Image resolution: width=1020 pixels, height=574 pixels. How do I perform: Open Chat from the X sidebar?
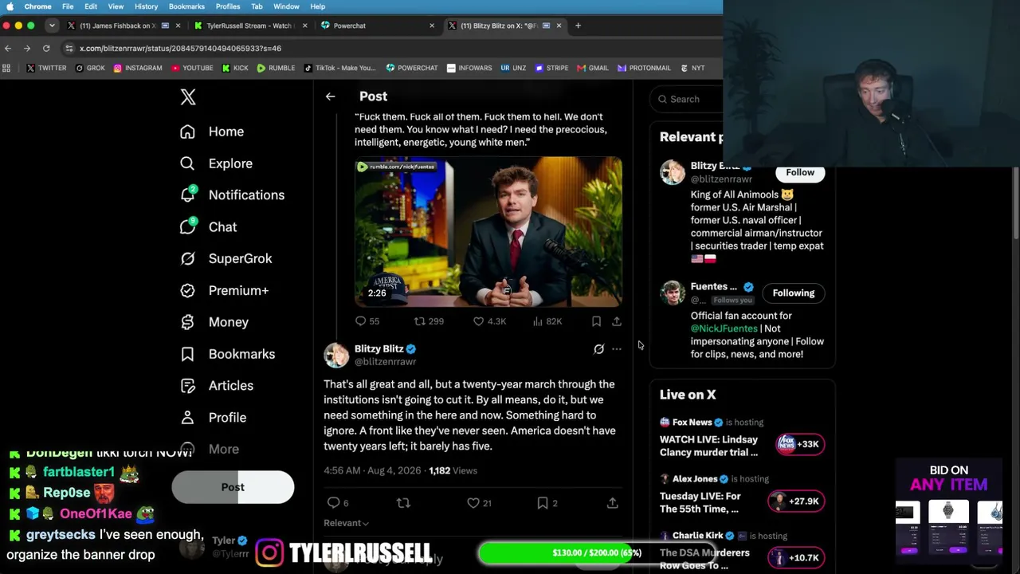pyautogui.click(x=209, y=227)
